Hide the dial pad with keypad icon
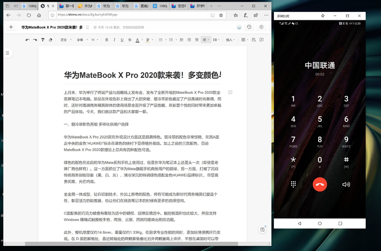 pos(293,184)
